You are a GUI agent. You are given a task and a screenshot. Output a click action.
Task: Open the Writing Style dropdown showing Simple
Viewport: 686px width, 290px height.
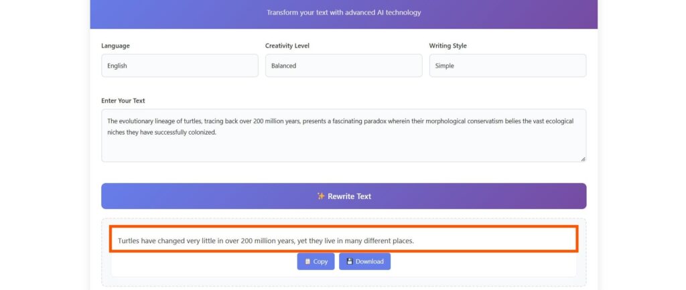508,66
